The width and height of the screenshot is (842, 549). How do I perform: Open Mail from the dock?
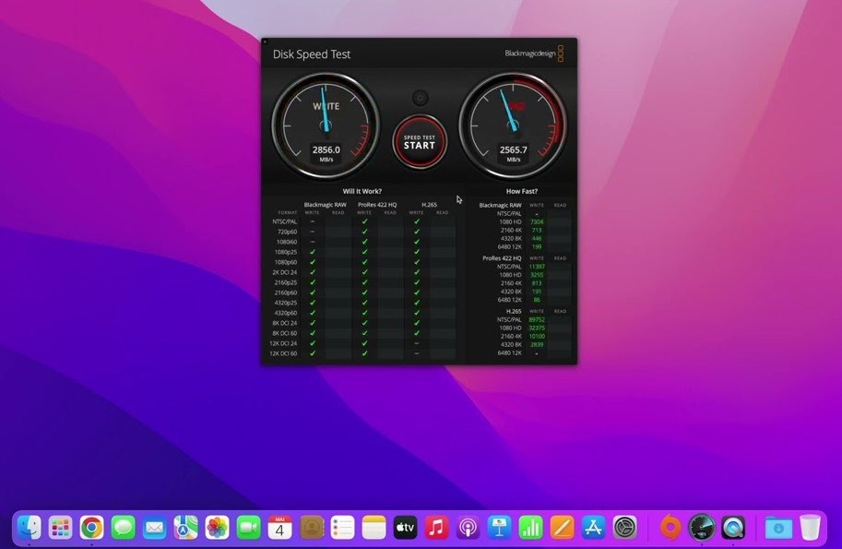point(155,528)
